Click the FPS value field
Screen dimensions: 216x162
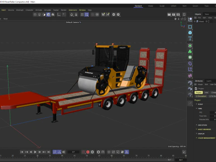coord(213,112)
